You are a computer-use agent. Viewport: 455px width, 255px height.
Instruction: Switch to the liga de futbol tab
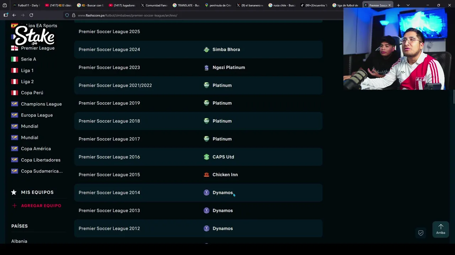click(x=345, y=5)
